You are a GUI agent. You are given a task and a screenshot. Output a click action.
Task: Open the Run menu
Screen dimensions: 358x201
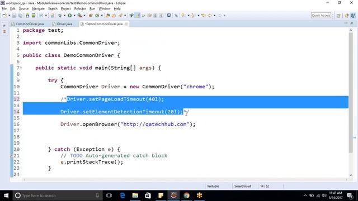pyautogui.click(x=92, y=9)
